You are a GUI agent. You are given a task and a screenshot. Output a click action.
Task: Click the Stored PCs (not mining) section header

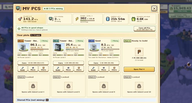86,100
